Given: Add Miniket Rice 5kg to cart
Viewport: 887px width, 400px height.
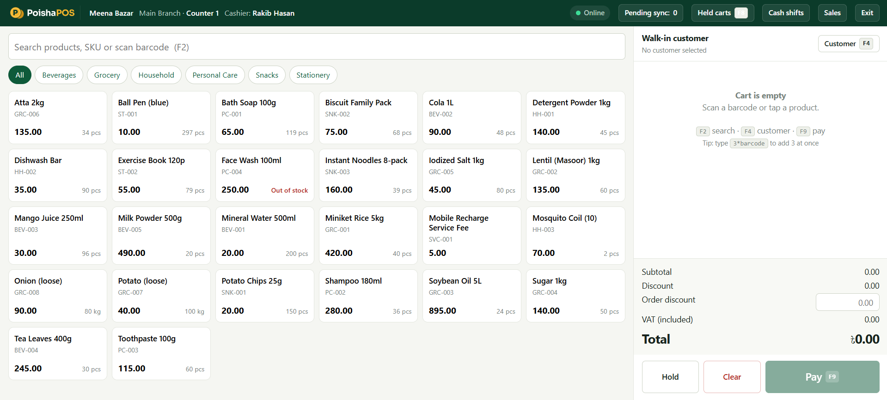Looking at the screenshot, I should [x=368, y=236].
